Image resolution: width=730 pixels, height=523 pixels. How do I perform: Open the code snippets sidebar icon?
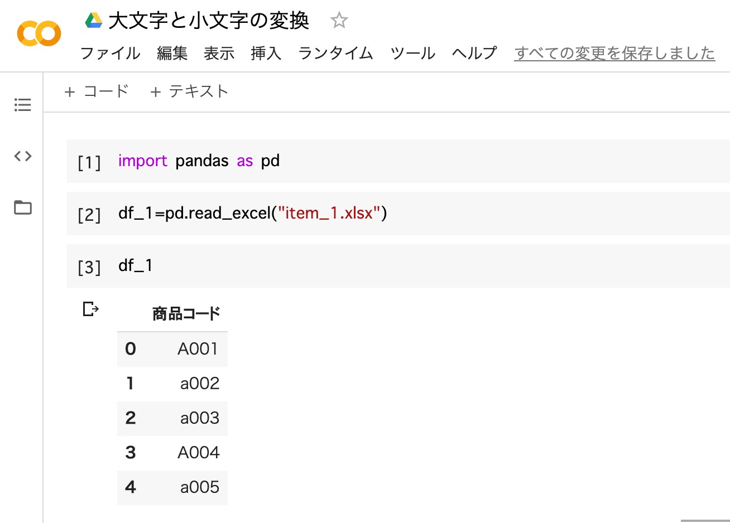pos(22,156)
